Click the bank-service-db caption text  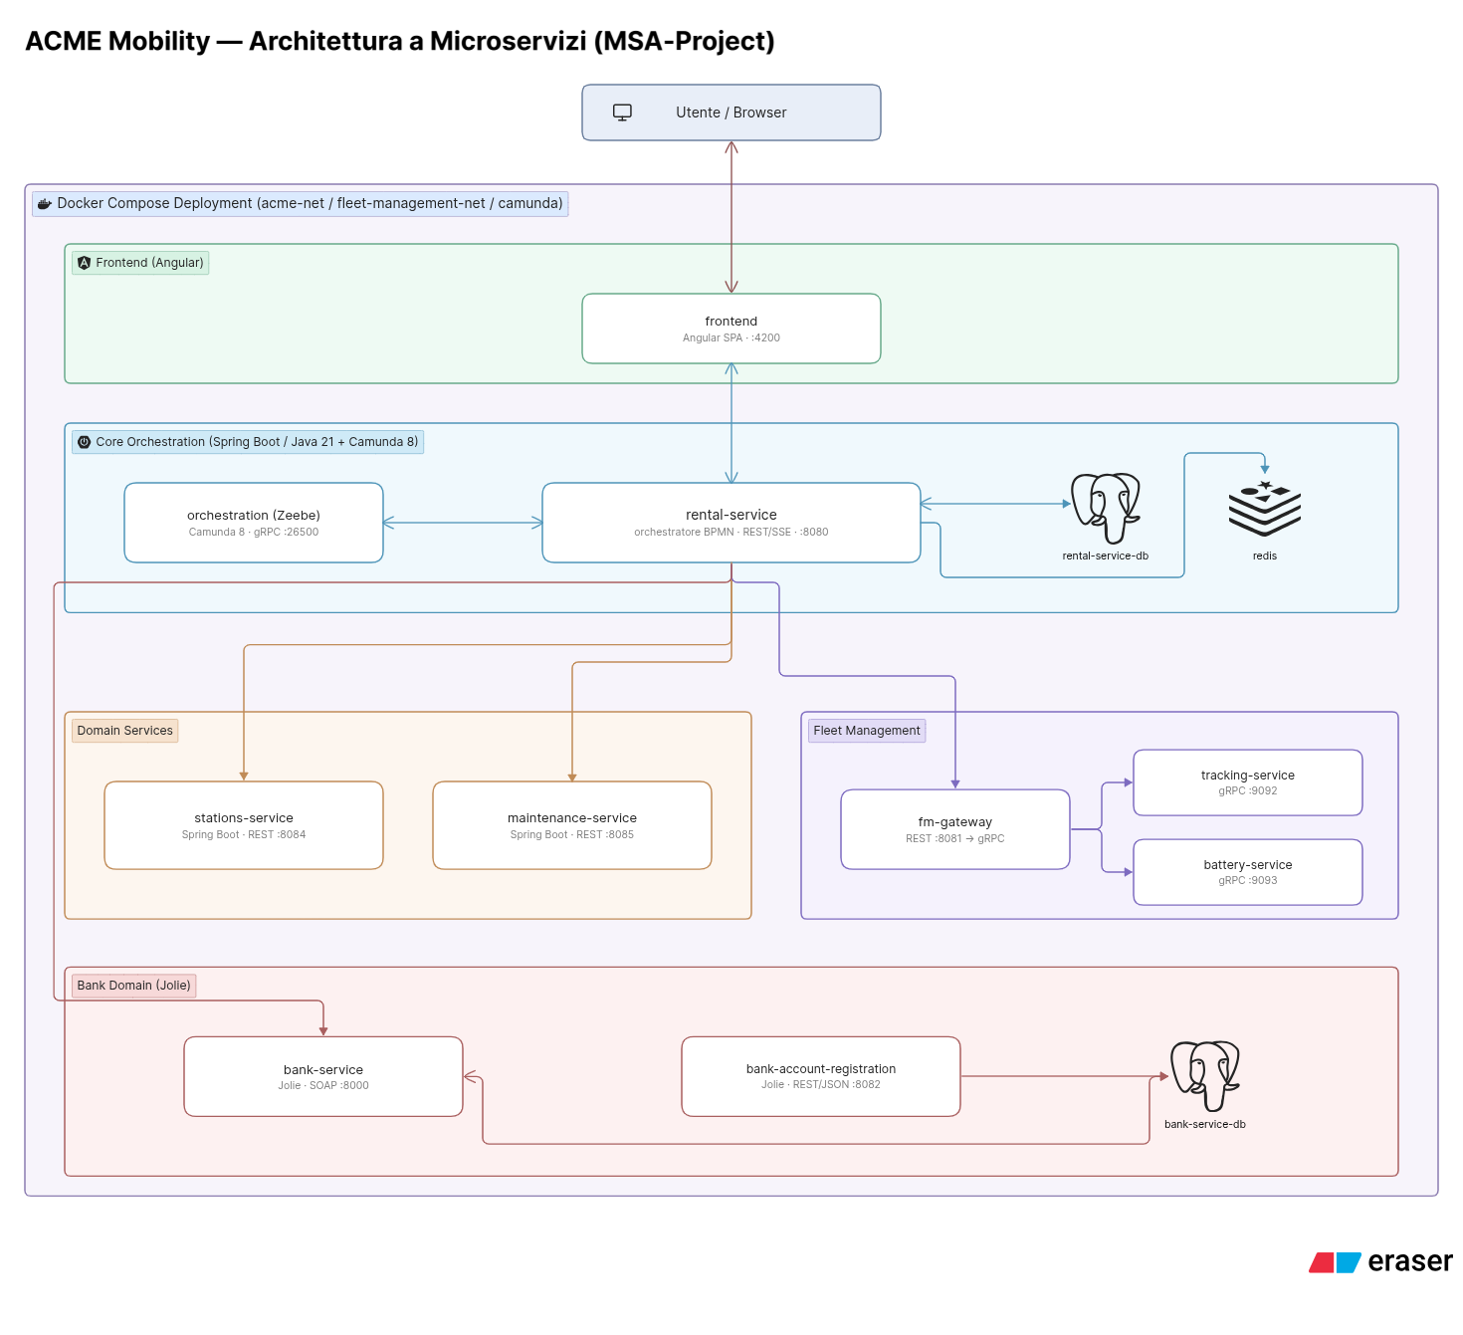pos(1204,1124)
